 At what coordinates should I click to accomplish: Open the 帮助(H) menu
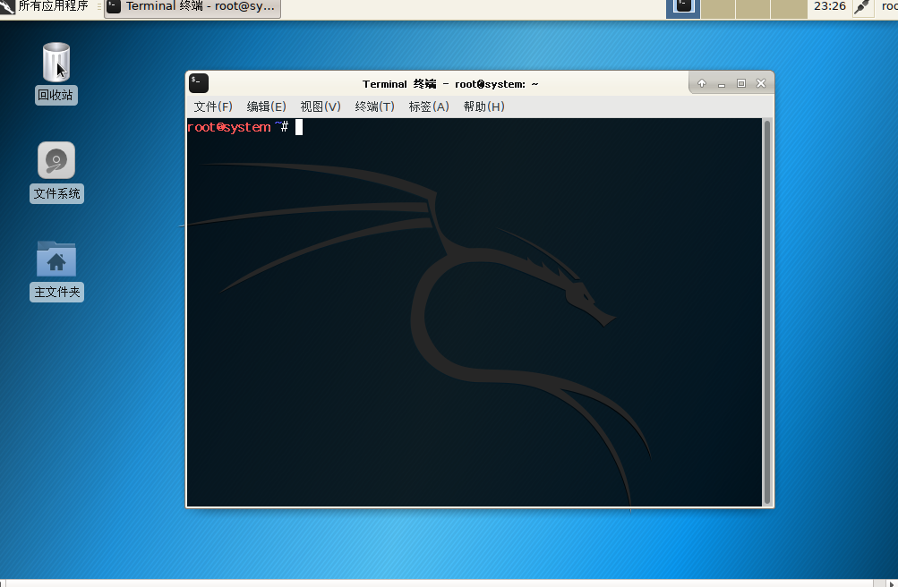click(484, 107)
